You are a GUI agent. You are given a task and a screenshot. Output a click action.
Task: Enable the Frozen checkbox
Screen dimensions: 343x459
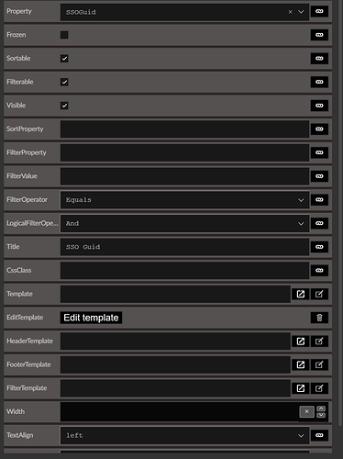click(64, 35)
